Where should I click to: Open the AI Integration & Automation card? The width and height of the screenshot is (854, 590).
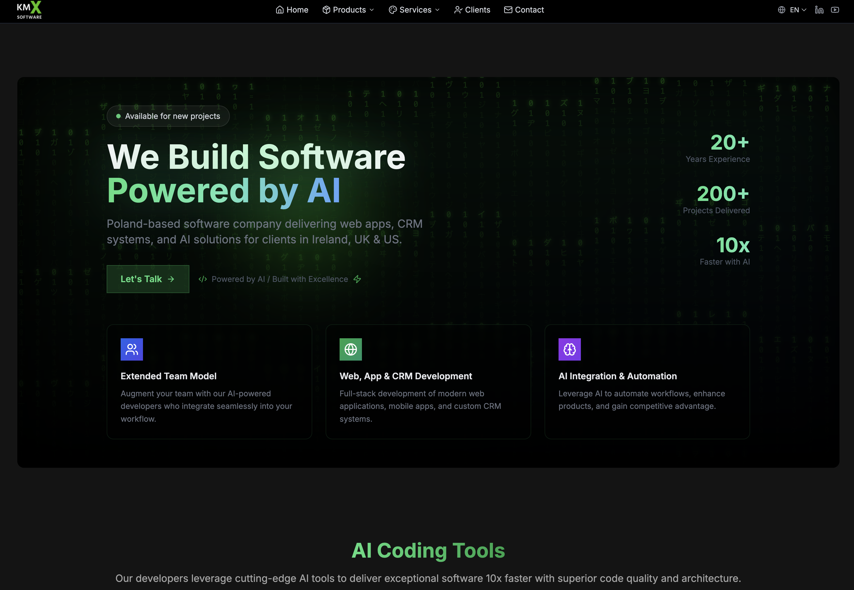pyautogui.click(x=647, y=382)
